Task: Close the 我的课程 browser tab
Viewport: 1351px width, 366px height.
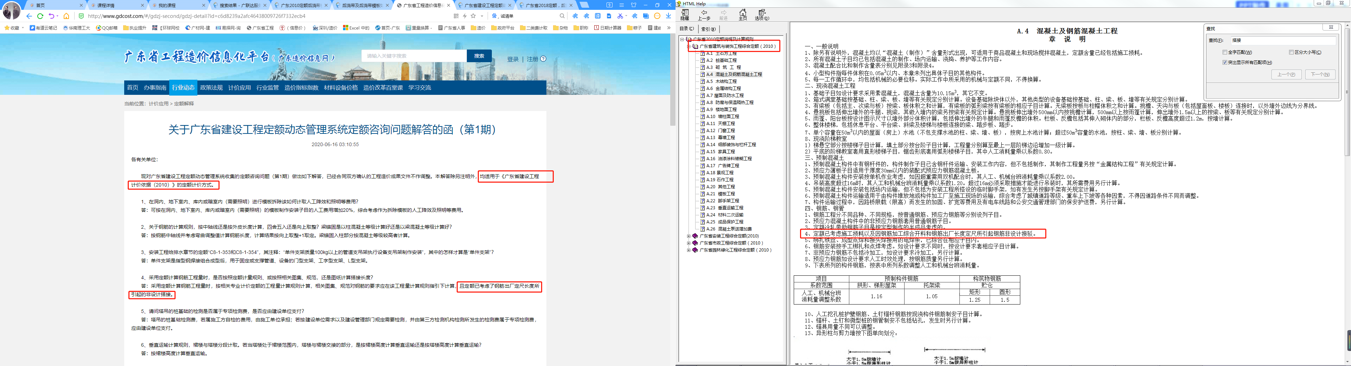Action: coord(203,5)
